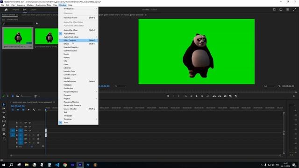This screenshot has height=168, width=299.
Task: Click timeline horizontal zoom scrollbar
Action: click(x=146, y=155)
